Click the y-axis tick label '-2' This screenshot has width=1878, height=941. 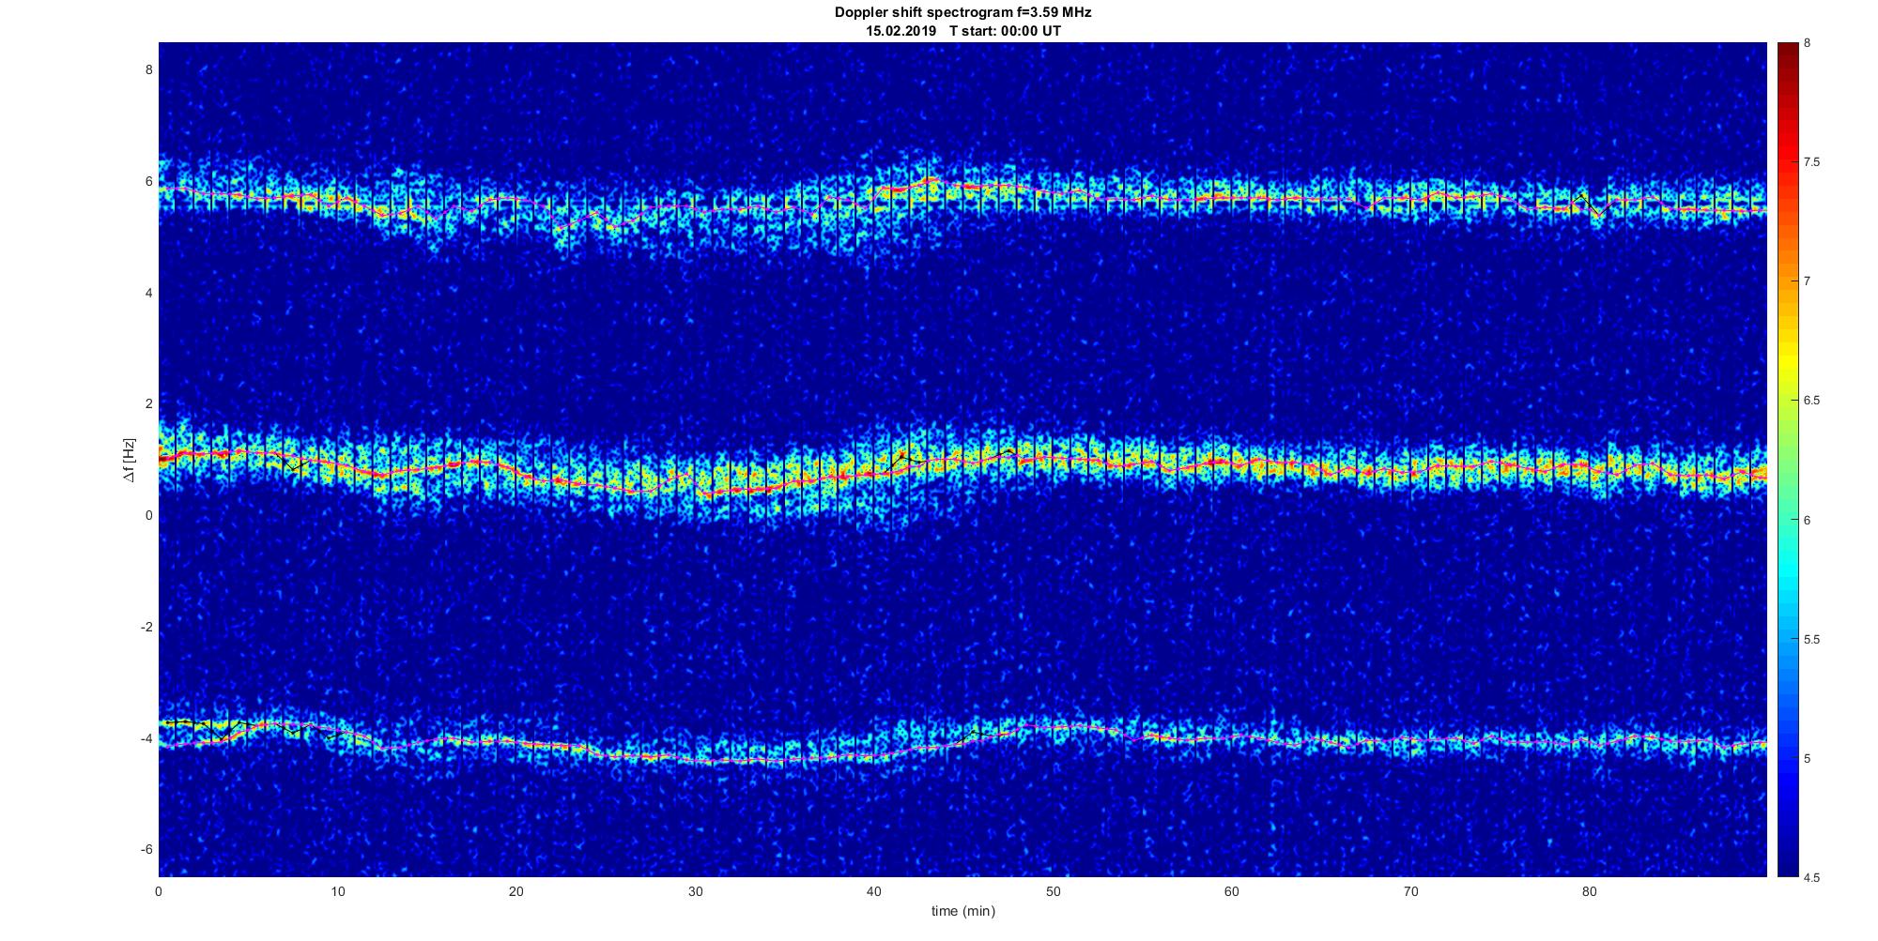(146, 627)
